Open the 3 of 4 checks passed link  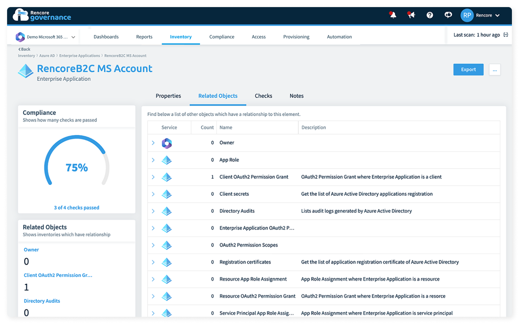tap(77, 208)
